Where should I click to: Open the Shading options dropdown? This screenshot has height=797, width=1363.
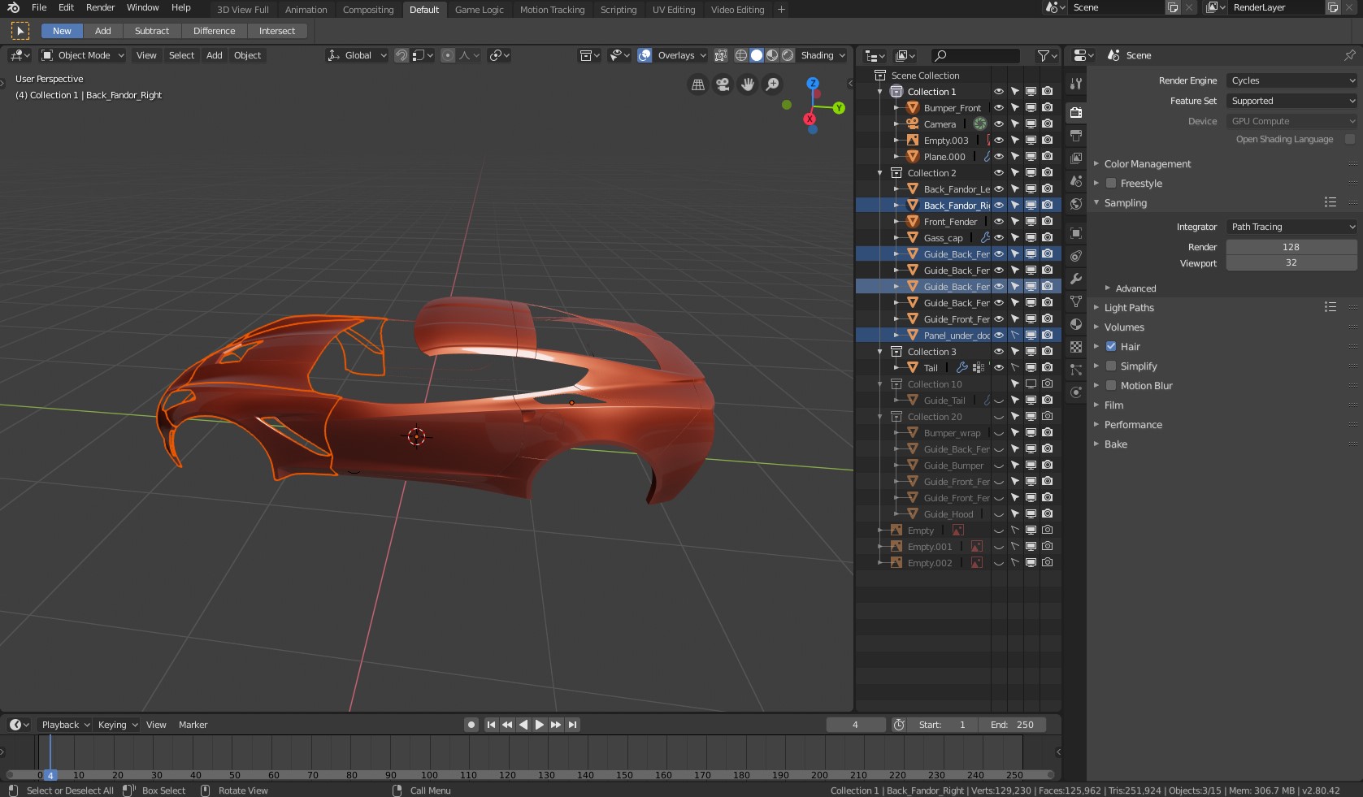pyautogui.click(x=823, y=55)
